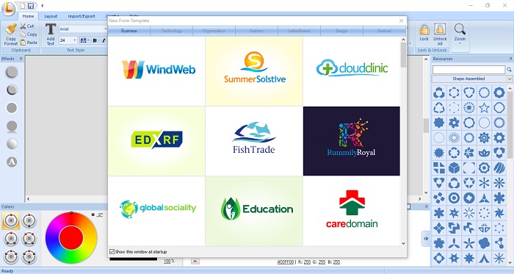The width and height of the screenshot is (514, 274).
Task: Click the Lock icon in ribbon
Action: click(424, 32)
